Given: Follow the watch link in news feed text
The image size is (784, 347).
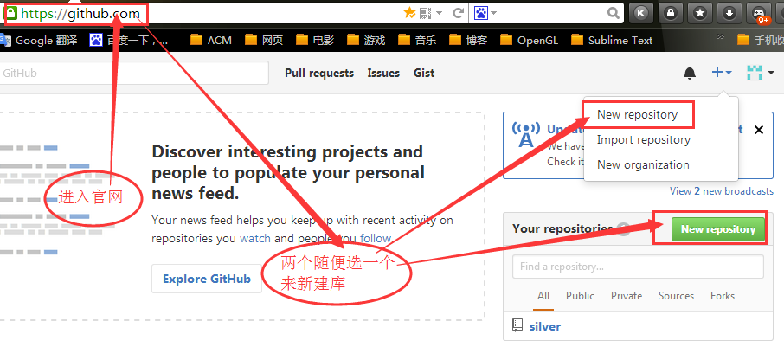Looking at the screenshot, I should coord(255,238).
